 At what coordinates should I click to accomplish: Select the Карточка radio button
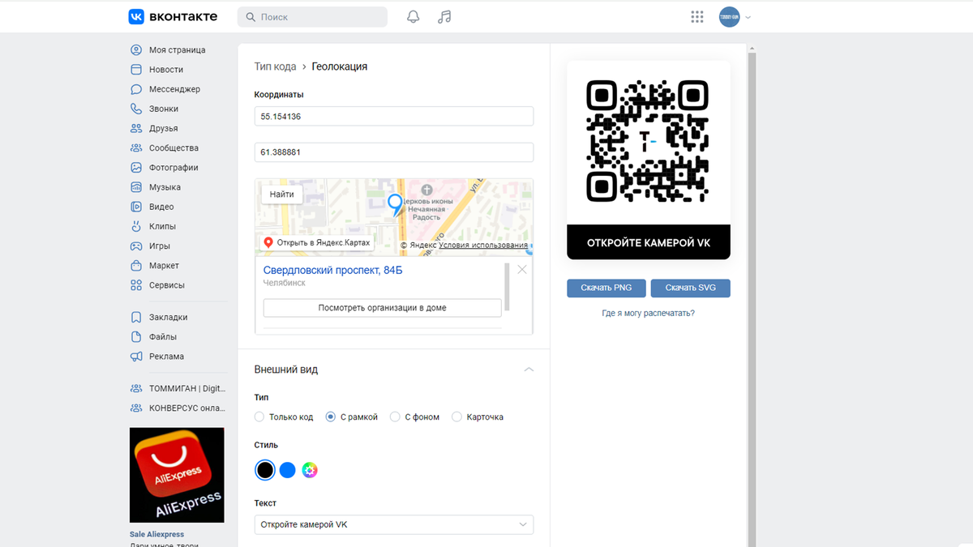[456, 417]
